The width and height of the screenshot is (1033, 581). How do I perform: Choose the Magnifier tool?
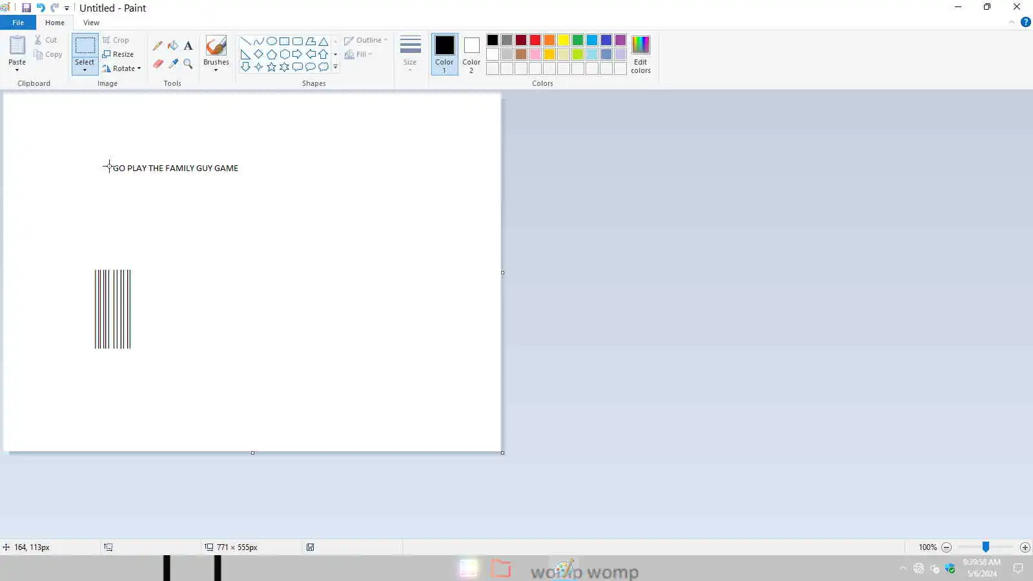(188, 63)
